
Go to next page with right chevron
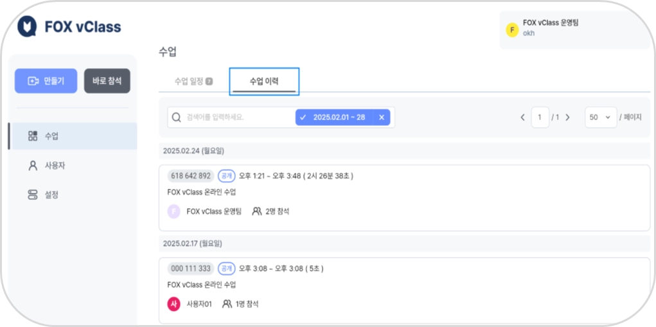point(568,118)
